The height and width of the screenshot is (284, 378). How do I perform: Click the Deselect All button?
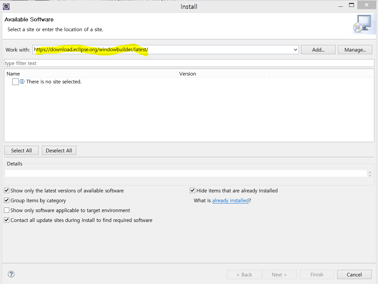[59, 150]
